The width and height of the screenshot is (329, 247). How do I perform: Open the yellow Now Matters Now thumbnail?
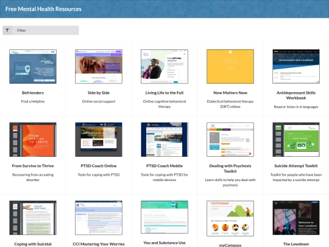click(230, 66)
